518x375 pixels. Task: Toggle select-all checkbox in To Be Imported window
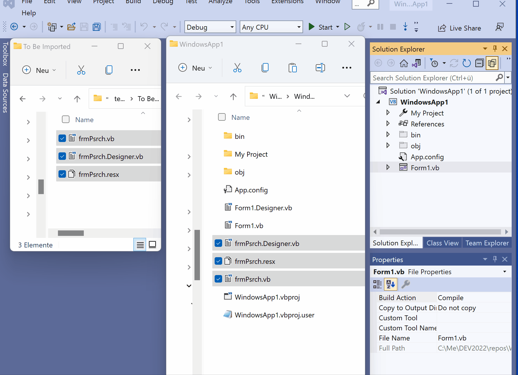point(66,119)
